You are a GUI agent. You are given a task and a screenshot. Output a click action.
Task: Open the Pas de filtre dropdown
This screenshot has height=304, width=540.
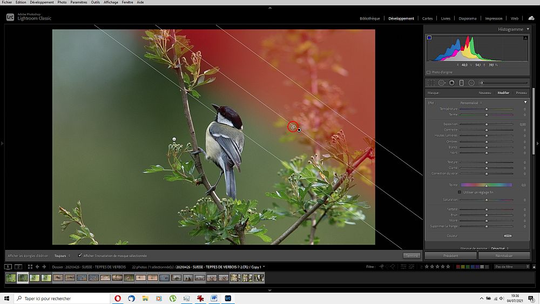pyautogui.click(x=512, y=266)
